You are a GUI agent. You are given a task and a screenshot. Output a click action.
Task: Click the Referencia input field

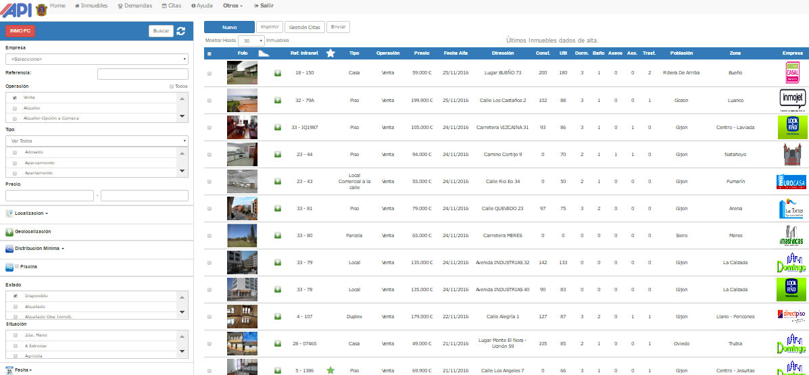[142, 74]
